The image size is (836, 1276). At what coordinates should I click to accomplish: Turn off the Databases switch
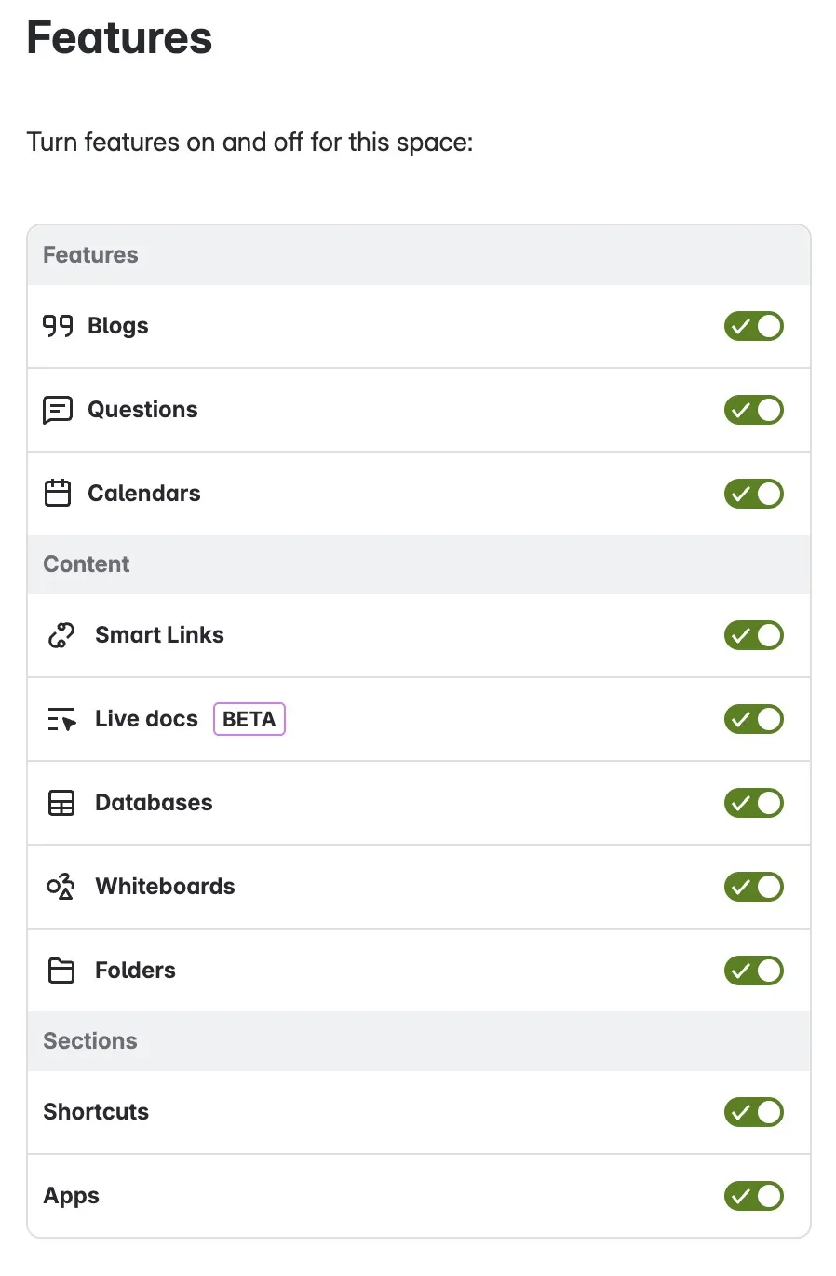(754, 803)
